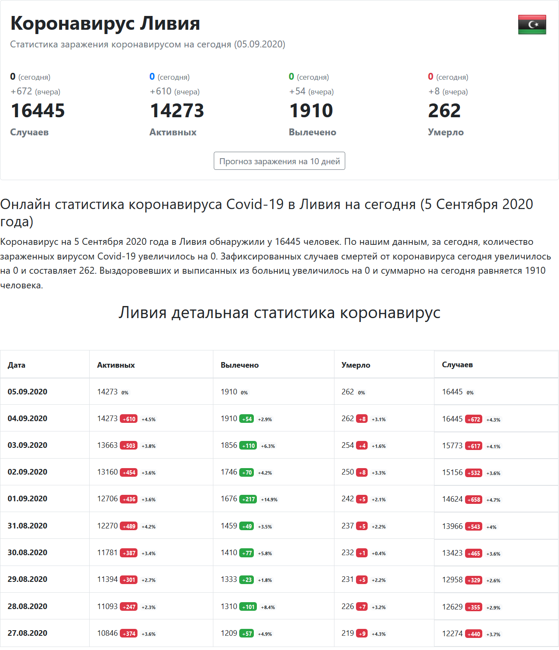559x650 pixels.
Task: Click the +9 deaths badge for 27.08.2020
Action: (x=362, y=634)
